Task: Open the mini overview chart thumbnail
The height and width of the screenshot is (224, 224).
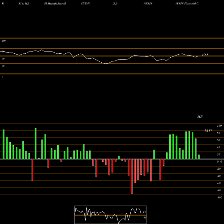Action: pyautogui.click(x=111, y=215)
